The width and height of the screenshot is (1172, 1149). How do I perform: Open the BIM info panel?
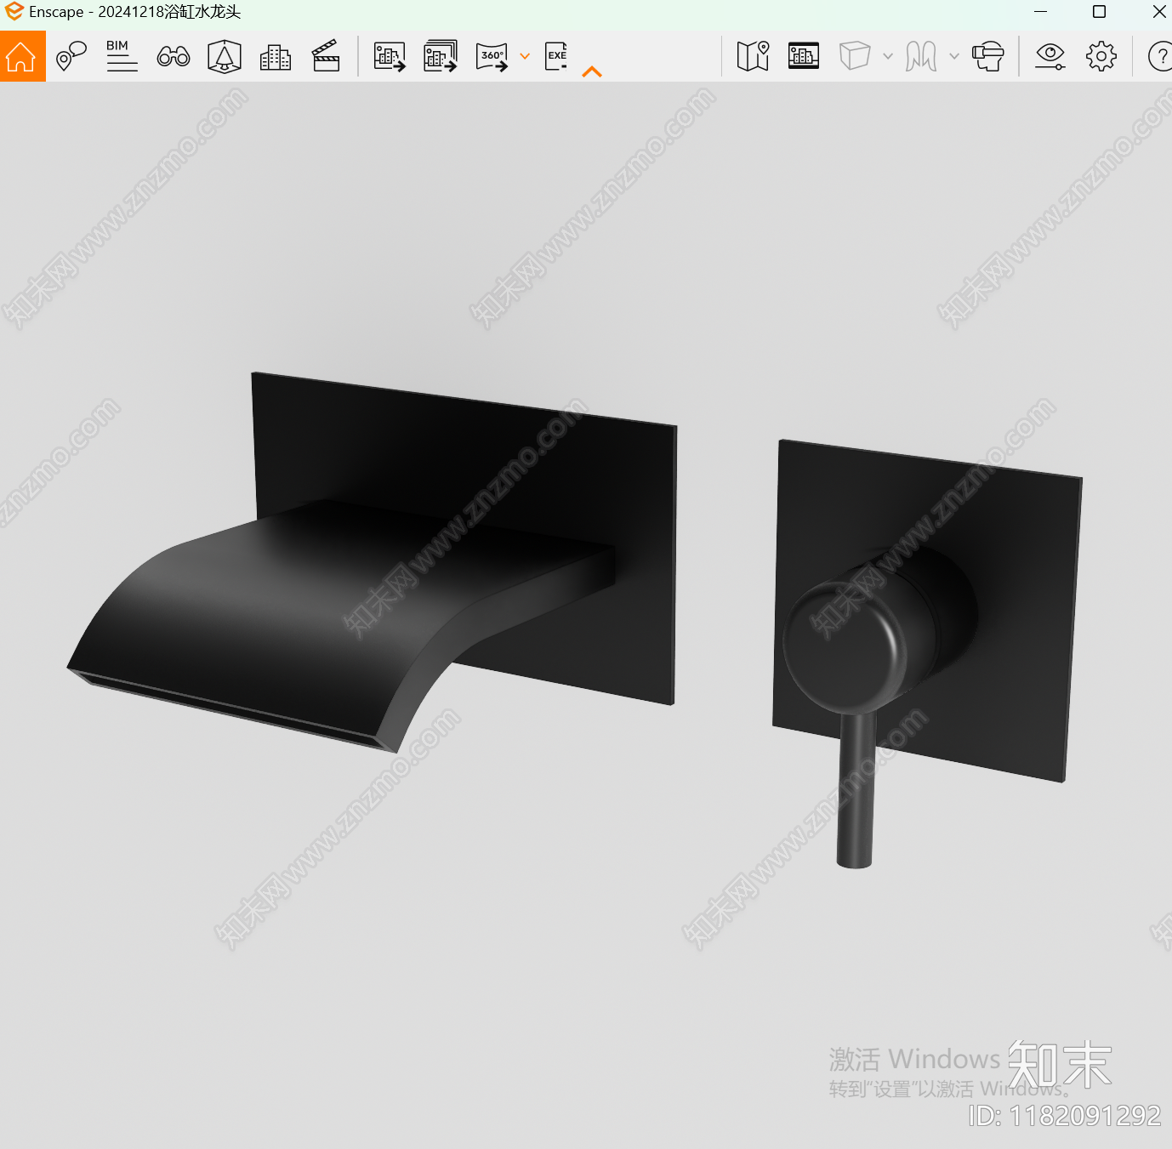point(122,57)
